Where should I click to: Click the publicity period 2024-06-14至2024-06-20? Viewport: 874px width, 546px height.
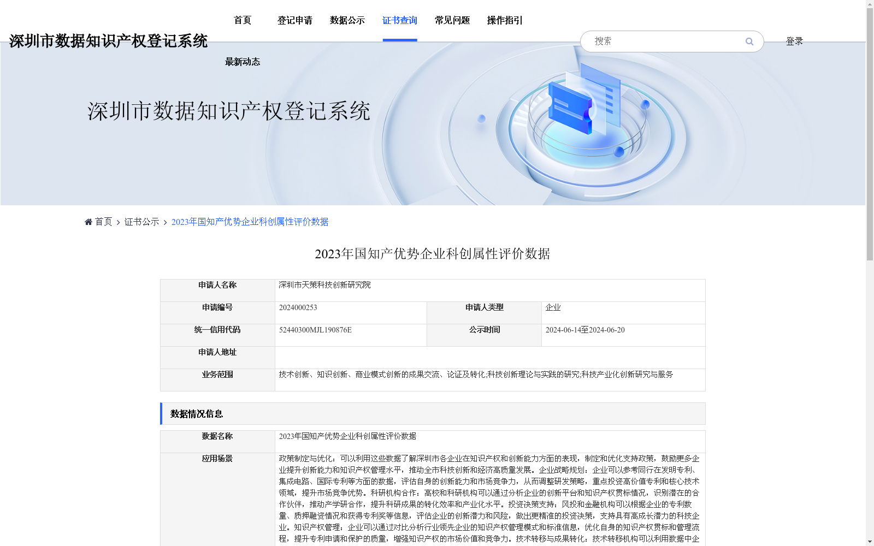tap(585, 330)
